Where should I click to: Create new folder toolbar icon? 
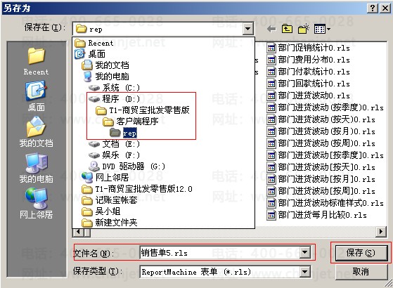click(x=304, y=29)
